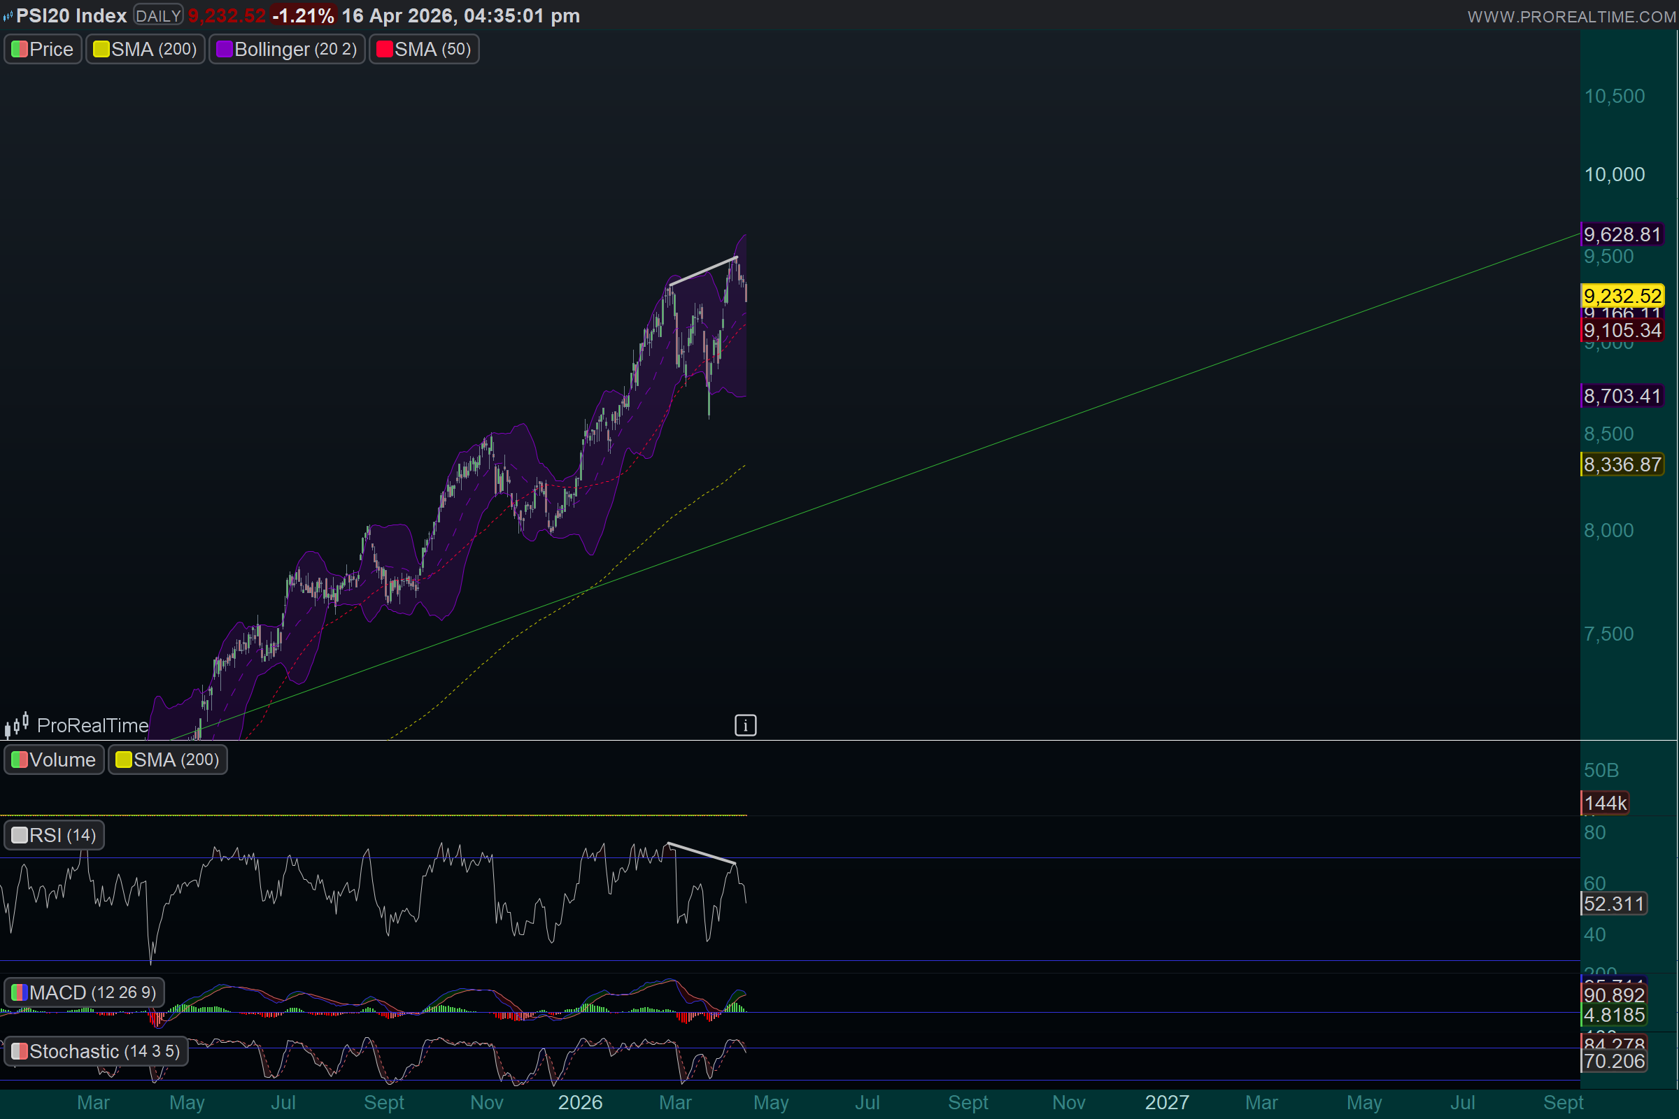Select the MACD (12 26 9) label
The width and height of the screenshot is (1679, 1119).
92,992
